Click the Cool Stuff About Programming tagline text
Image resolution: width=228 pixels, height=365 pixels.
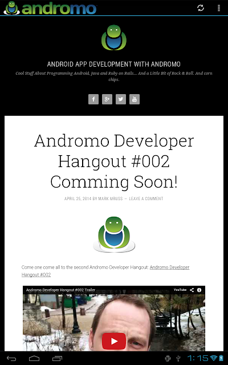pos(114,76)
